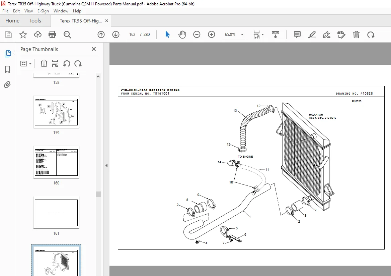Select the highlighter pen tool
This screenshot has width=391, height=276.
(312, 35)
